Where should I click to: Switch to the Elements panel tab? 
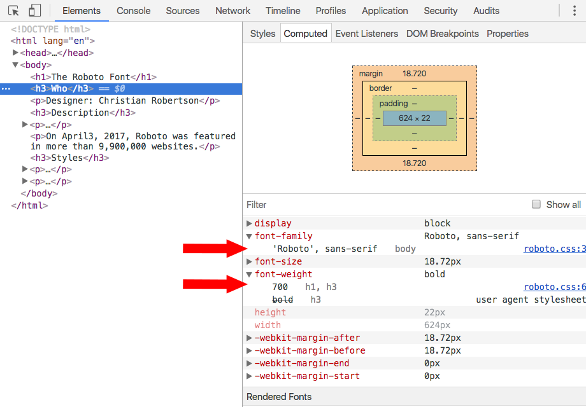point(82,11)
